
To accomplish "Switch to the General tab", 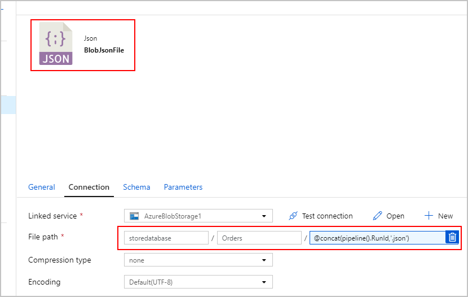I will pyautogui.click(x=42, y=187).
